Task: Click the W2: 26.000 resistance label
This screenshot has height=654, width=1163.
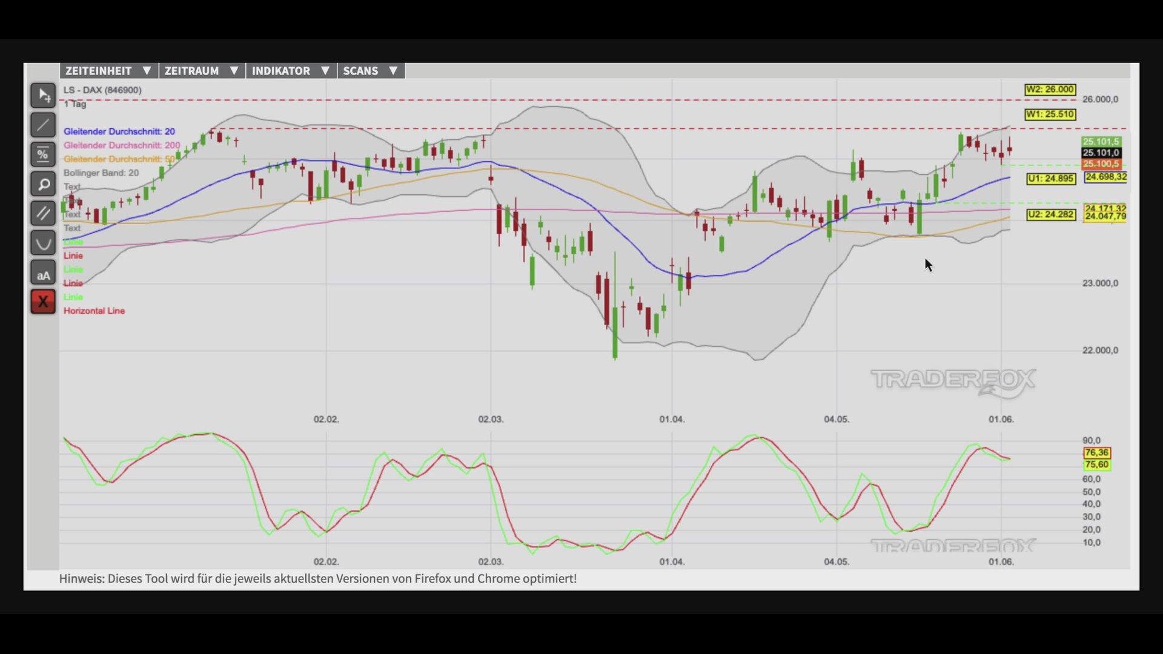Action: 1050,90
